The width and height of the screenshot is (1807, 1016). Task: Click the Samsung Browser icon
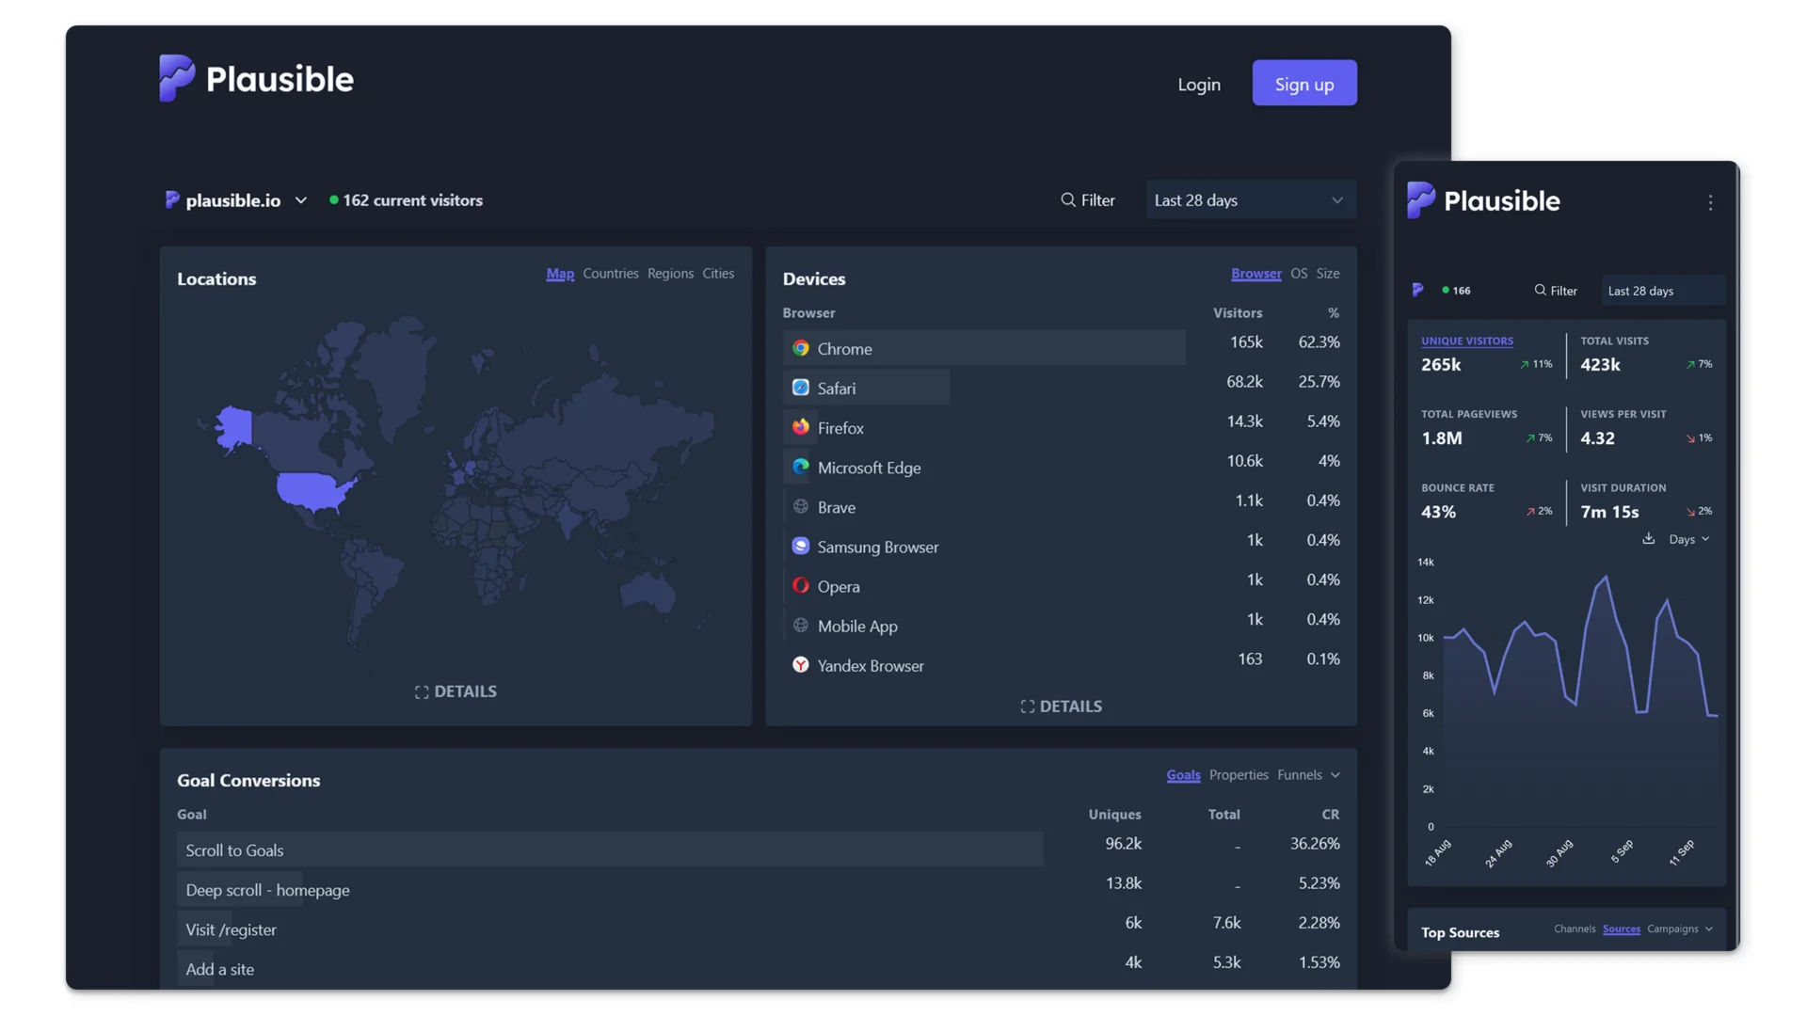pyautogui.click(x=800, y=546)
